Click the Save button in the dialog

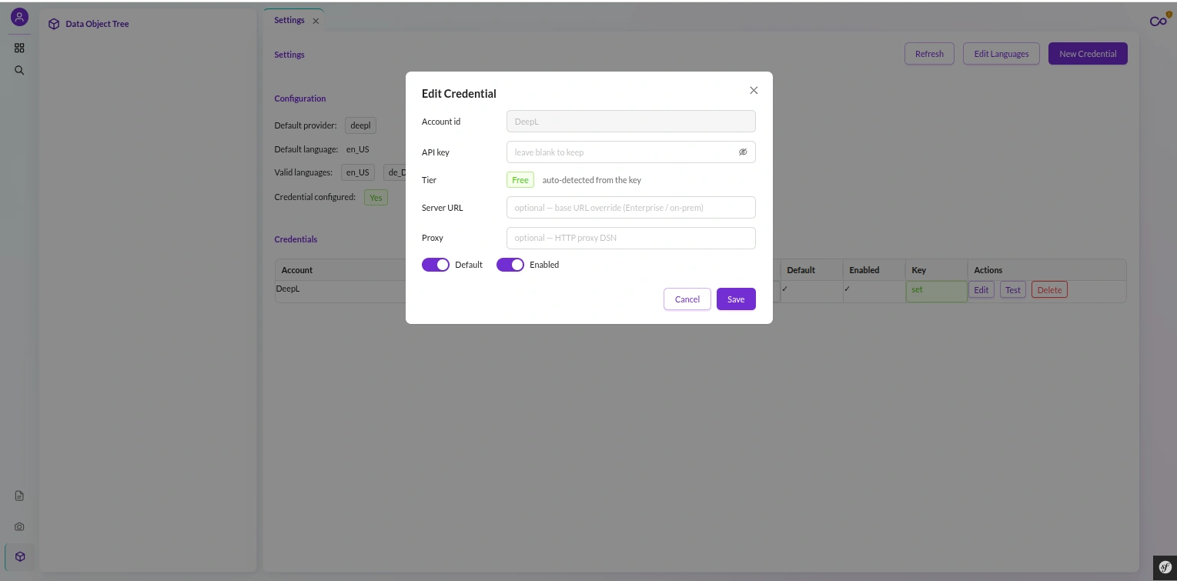736,299
